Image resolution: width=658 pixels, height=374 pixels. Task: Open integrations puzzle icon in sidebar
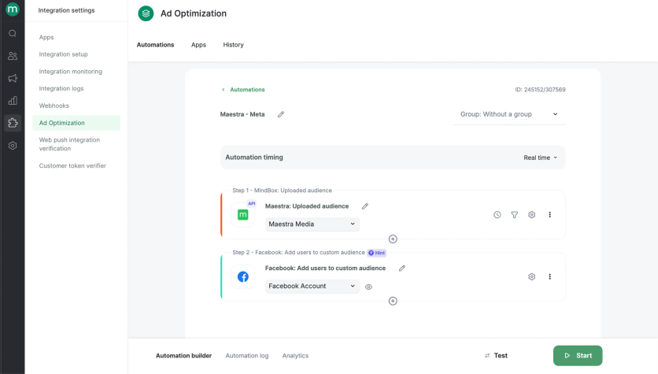click(x=13, y=123)
